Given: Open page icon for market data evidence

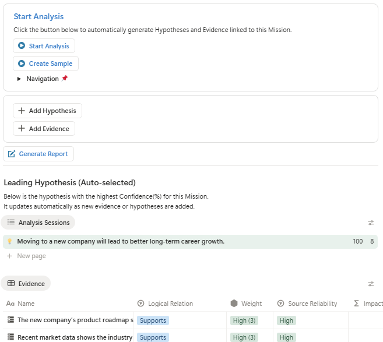Looking at the screenshot, I should (x=10, y=337).
